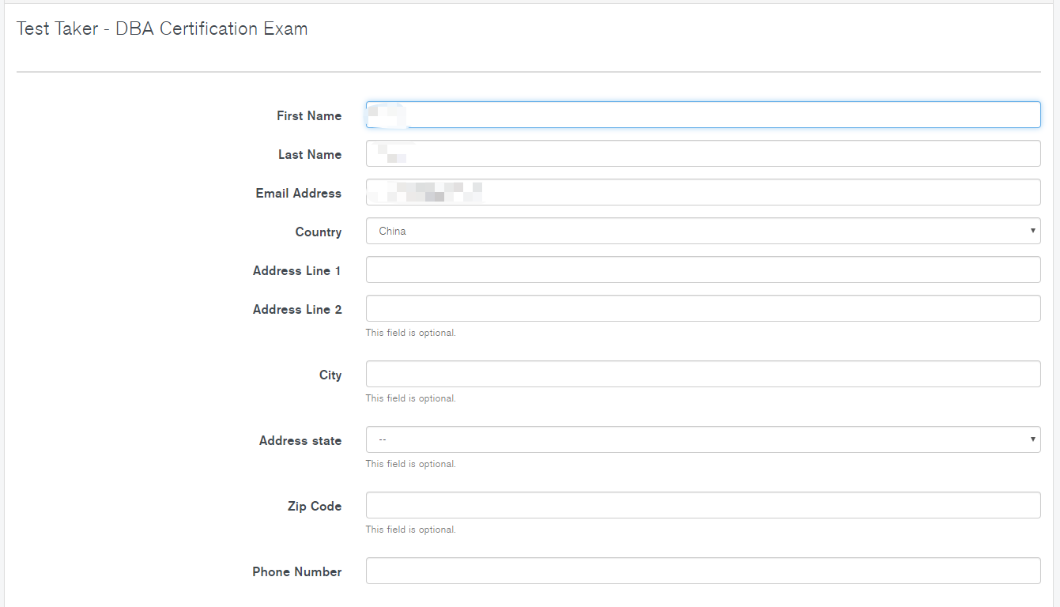The height and width of the screenshot is (607, 1060).
Task: Click the First Name input field
Action: pyautogui.click(x=703, y=115)
